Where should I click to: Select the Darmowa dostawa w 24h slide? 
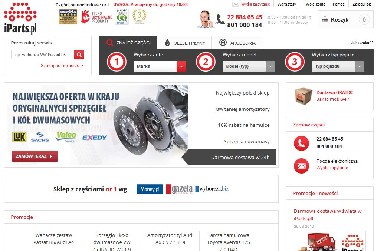pos(229,157)
